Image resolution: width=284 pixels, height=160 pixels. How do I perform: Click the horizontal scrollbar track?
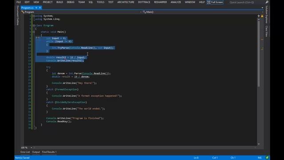pos(145,148)
